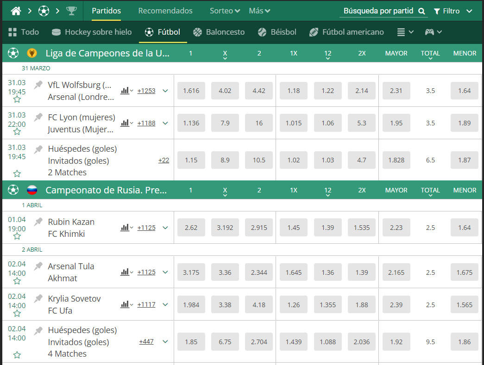Bet on odds 1.616 for Wolfsburg win
Viewport: 484px width, 365px height.
click(x=191, y=91)
